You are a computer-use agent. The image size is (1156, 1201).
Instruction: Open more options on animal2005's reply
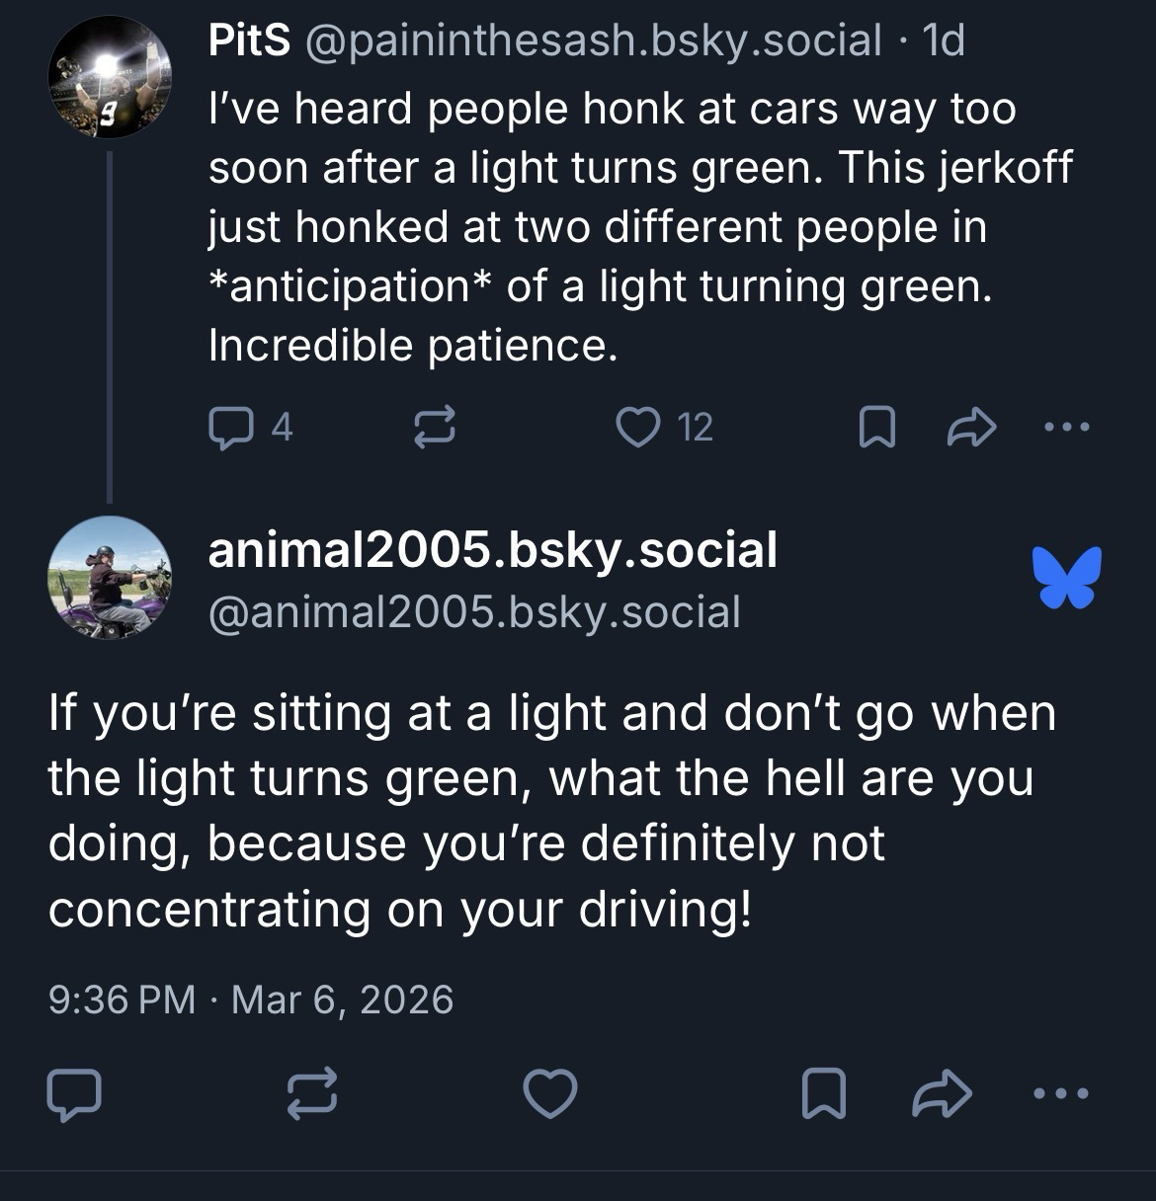pos(1061,1094)
